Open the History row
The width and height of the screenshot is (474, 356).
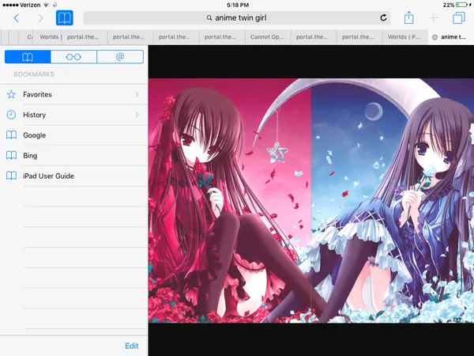pos(74,115)
